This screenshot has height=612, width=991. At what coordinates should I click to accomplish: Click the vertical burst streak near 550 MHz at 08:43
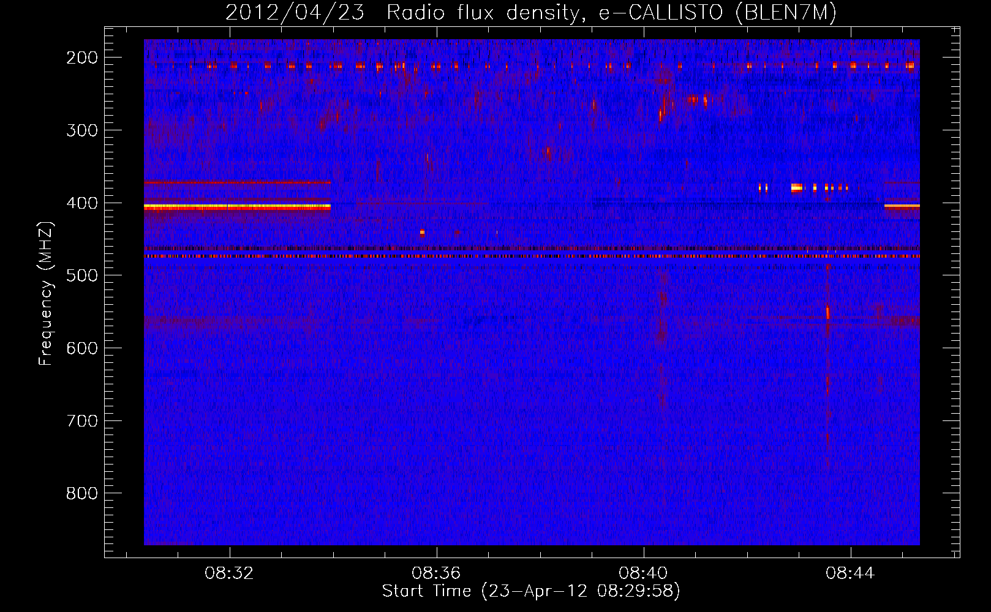[827, 312]
